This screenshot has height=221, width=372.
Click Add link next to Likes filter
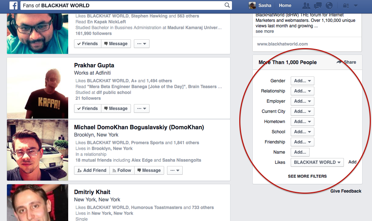352,162
